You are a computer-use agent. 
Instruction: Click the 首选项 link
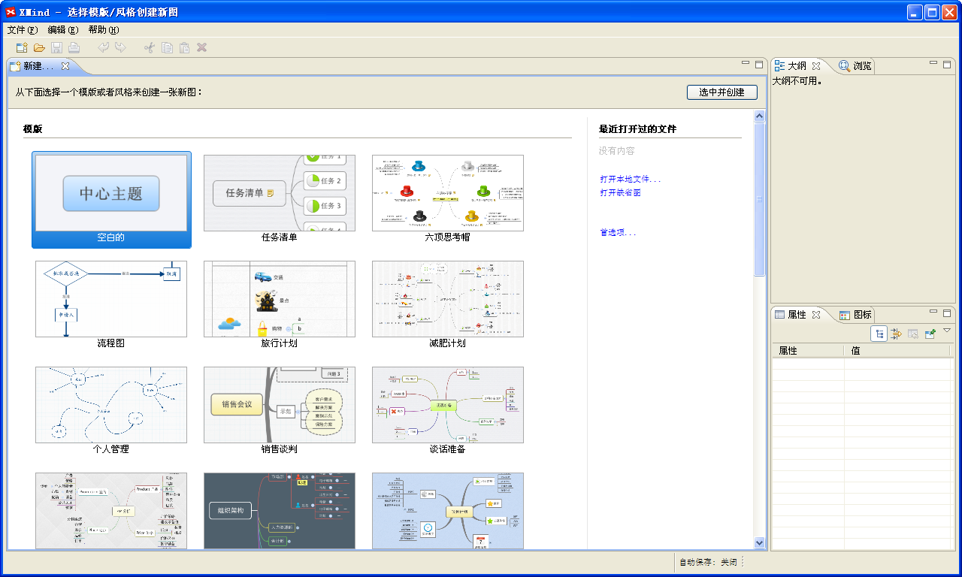616,233
